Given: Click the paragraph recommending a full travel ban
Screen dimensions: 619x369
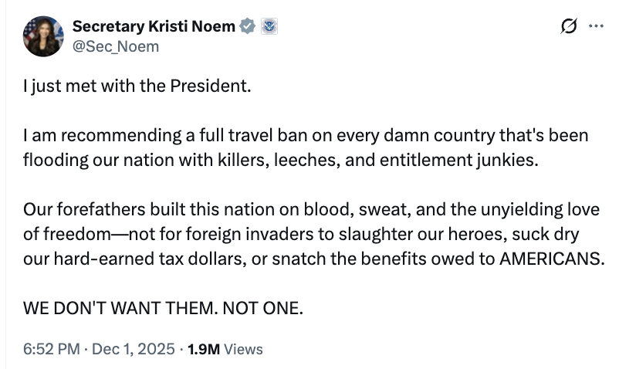Looking at the screenshot, I should (306, 147).
